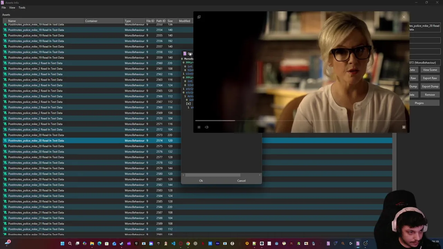This screenshot has width=443, height=249.
Task: Open Opera browser from taskbar
Action: click(x=181, y=243)
